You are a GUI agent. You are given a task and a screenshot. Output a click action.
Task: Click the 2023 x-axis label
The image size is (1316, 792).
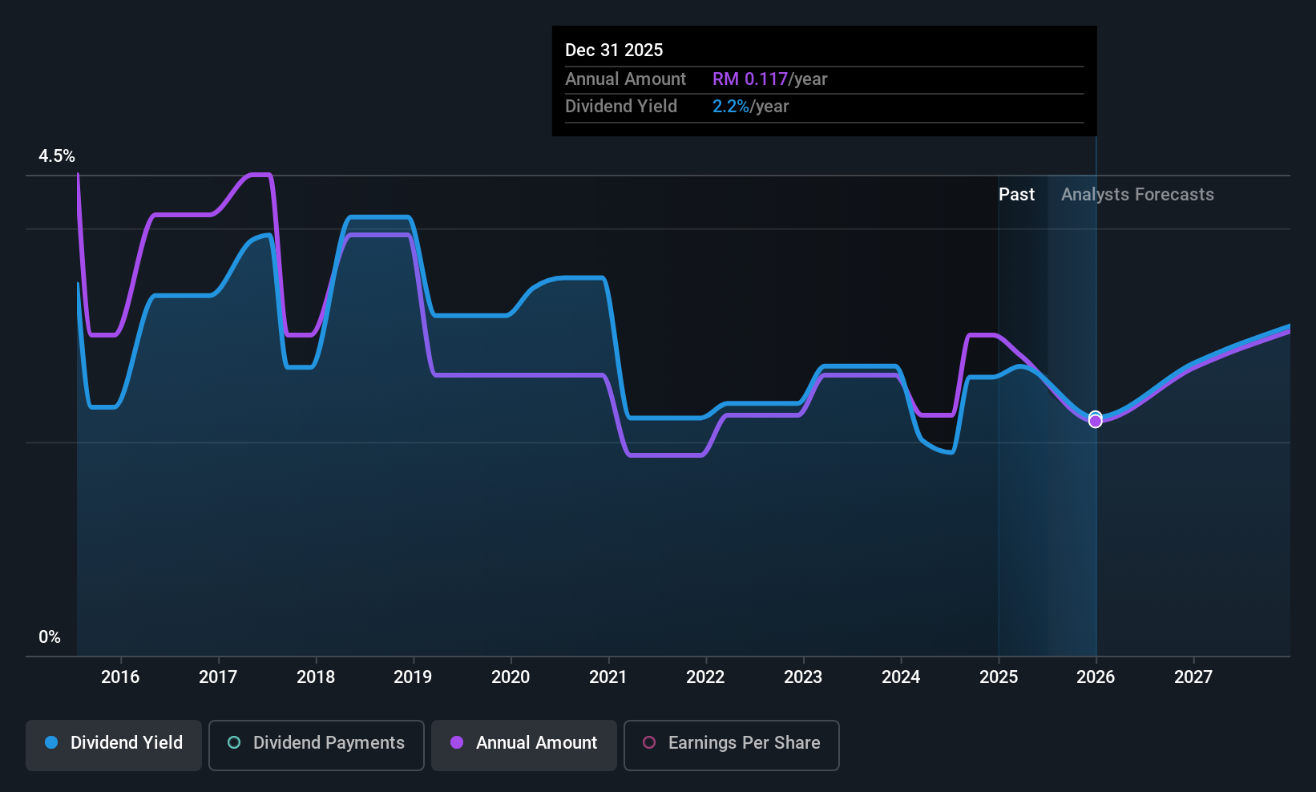pos(803,677)
